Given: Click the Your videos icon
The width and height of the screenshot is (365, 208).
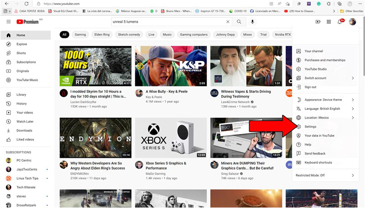Looking at the screenshot, I should (x=9, y=112).
